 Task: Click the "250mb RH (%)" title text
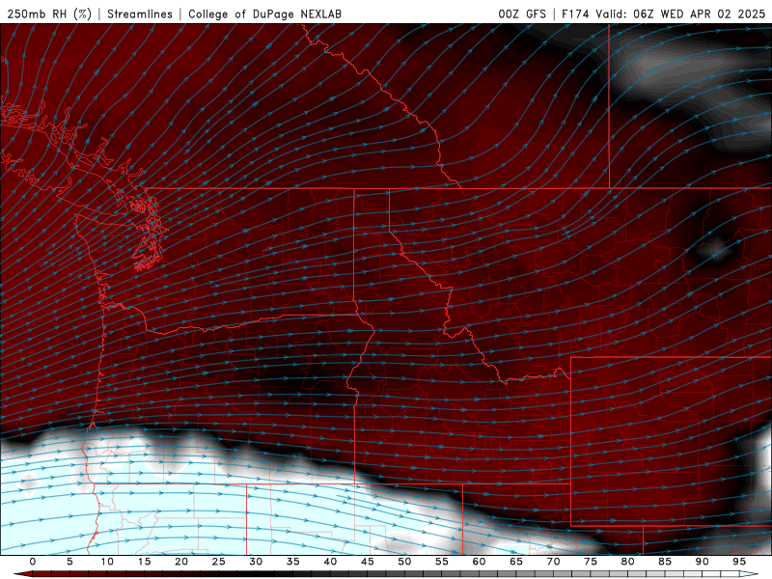click(x=49, y=14)
